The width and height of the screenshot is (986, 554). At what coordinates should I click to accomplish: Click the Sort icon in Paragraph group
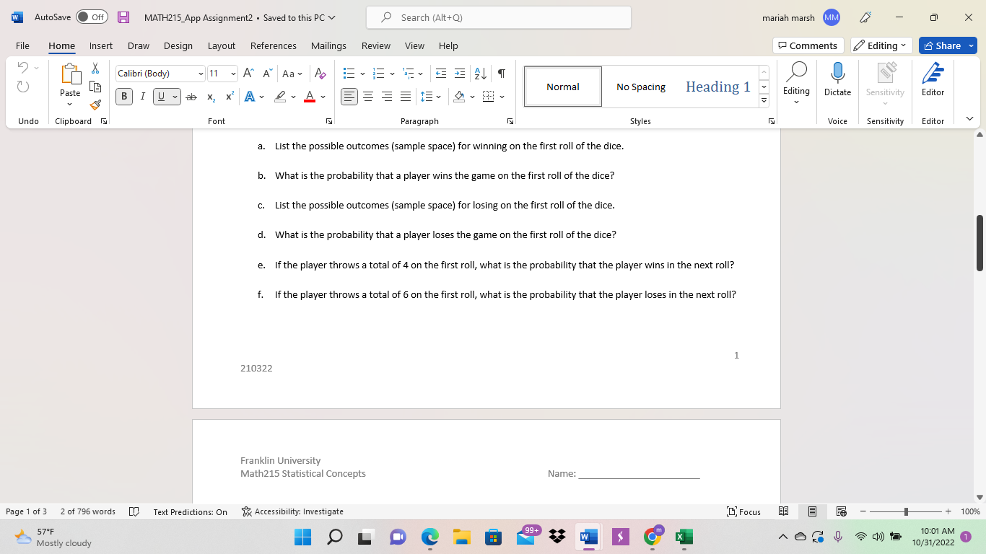tap(479, 74)
